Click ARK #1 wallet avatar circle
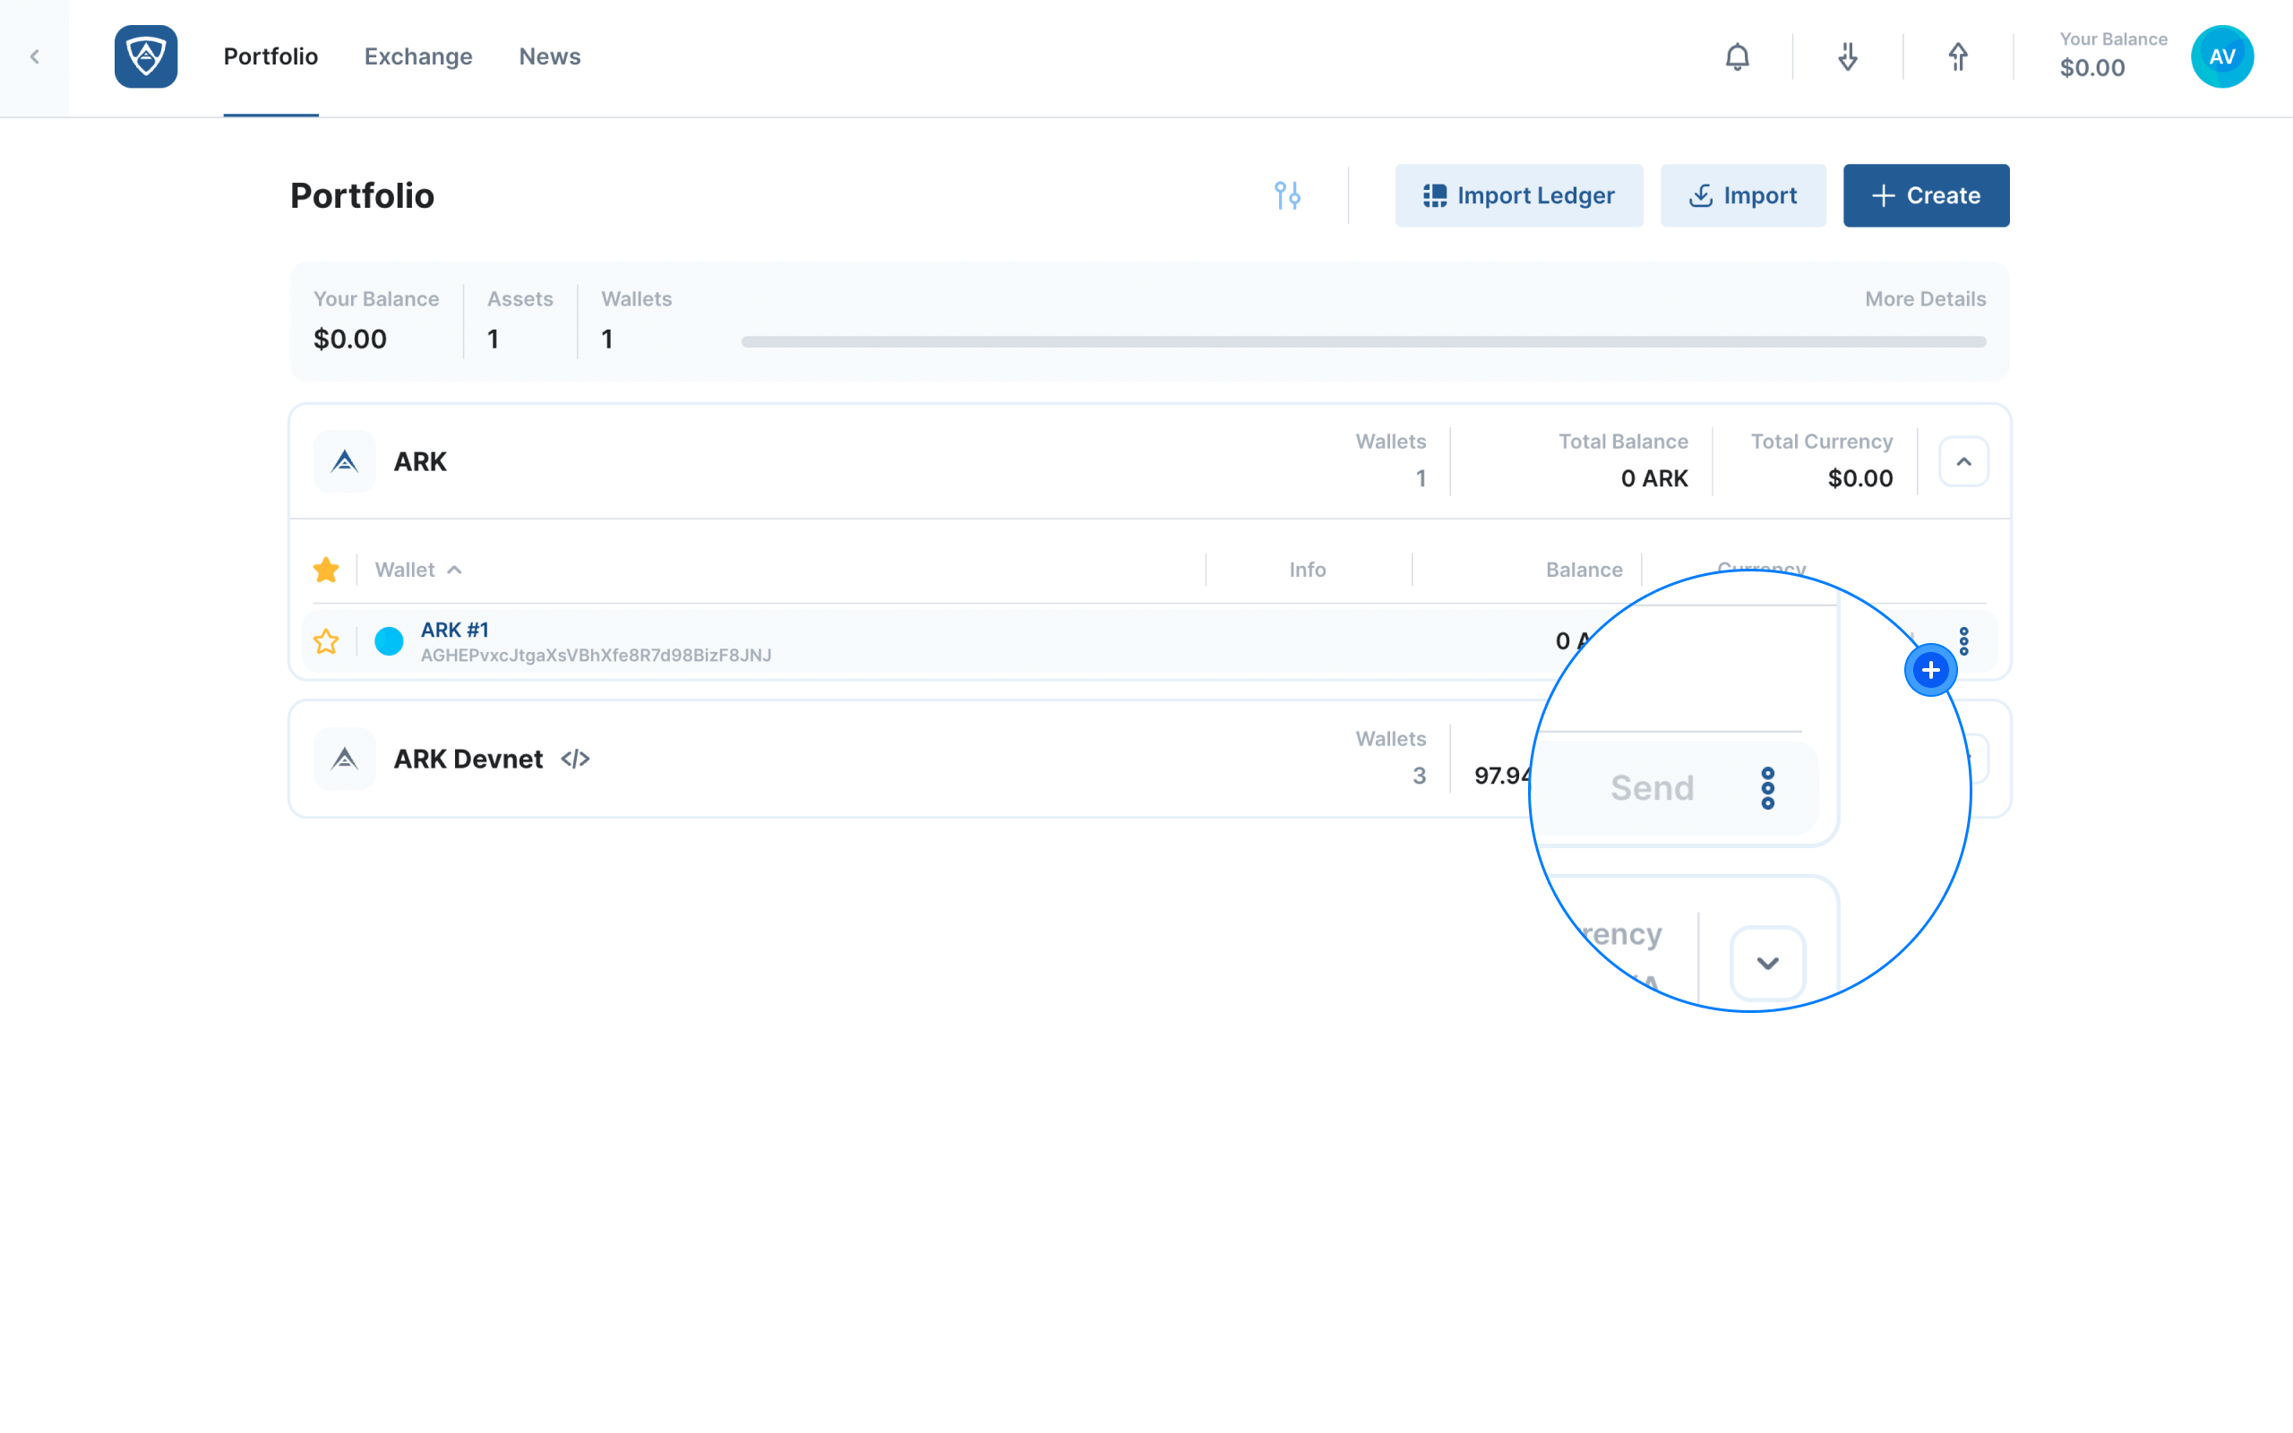 389,641
